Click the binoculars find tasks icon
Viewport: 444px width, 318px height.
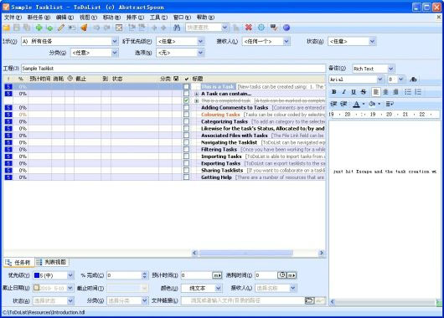[x=177, y=28]
